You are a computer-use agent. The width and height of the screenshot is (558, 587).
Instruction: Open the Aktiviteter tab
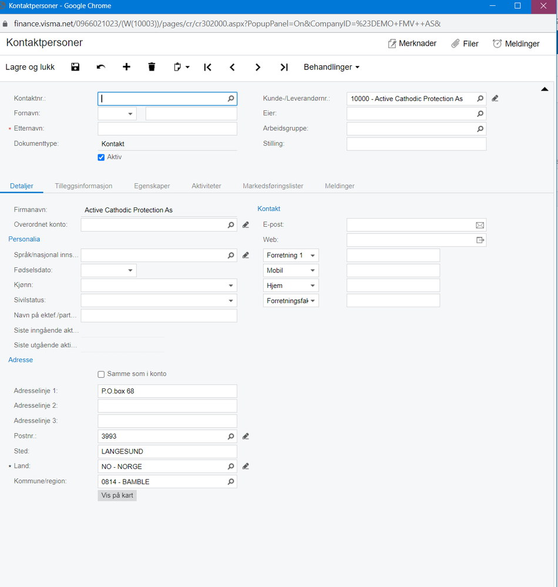pyautogui.click(x=206, y=186)
